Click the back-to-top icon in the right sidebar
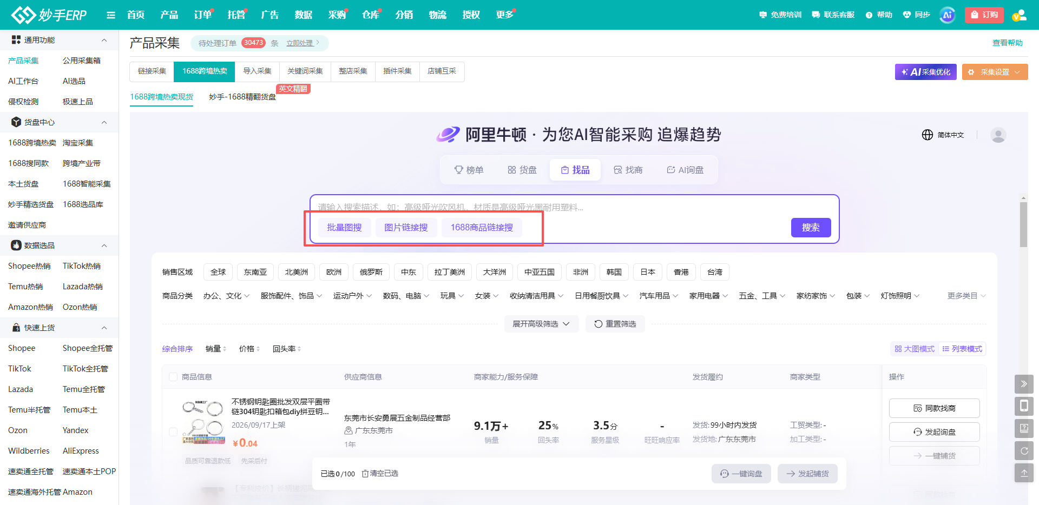The width and height of the screenshot is (1039, 505). click(1024, 473)
